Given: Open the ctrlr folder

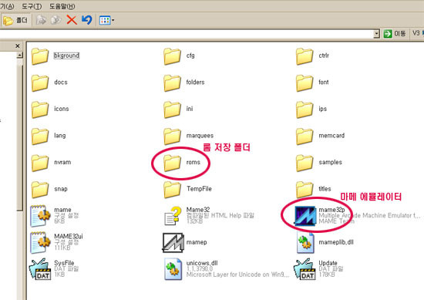Looking at the screenshot, I should (312, 56).
